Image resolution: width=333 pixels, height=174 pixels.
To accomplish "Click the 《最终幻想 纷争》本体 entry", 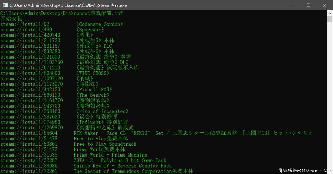I will (104, 57).
